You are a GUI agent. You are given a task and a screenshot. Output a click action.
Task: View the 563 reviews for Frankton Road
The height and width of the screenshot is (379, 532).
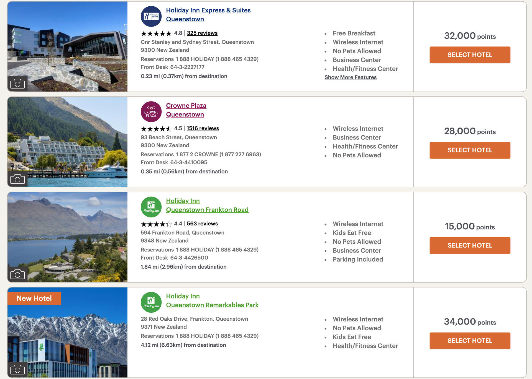click(x=202, y=224)
